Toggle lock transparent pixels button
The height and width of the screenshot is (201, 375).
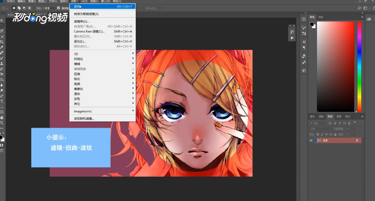[317, 134]
